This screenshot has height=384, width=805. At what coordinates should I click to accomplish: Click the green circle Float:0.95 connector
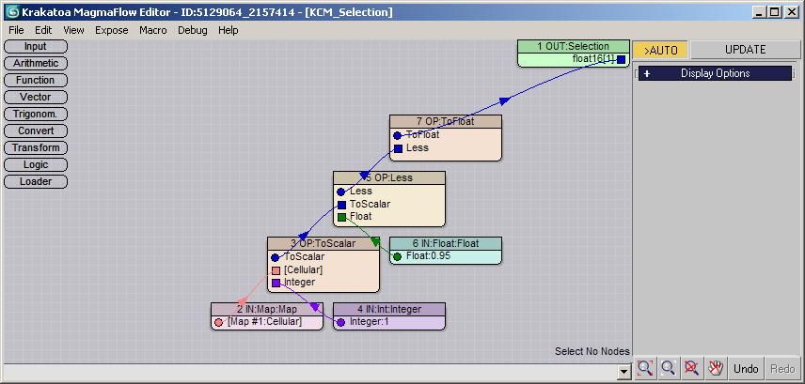click(397, 257)
